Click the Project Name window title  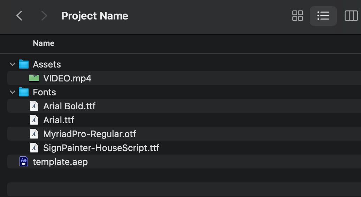point(95,16)
